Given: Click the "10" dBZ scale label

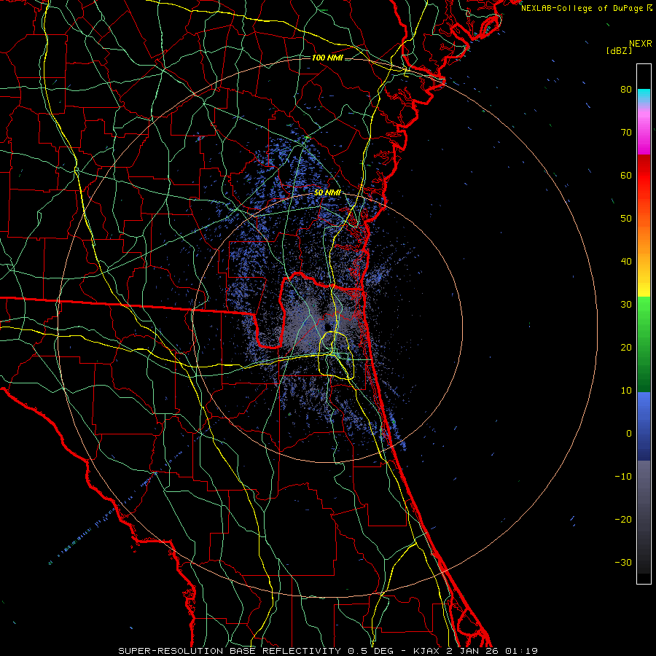Looking at the screenshot, I should [x=626, y=391].
